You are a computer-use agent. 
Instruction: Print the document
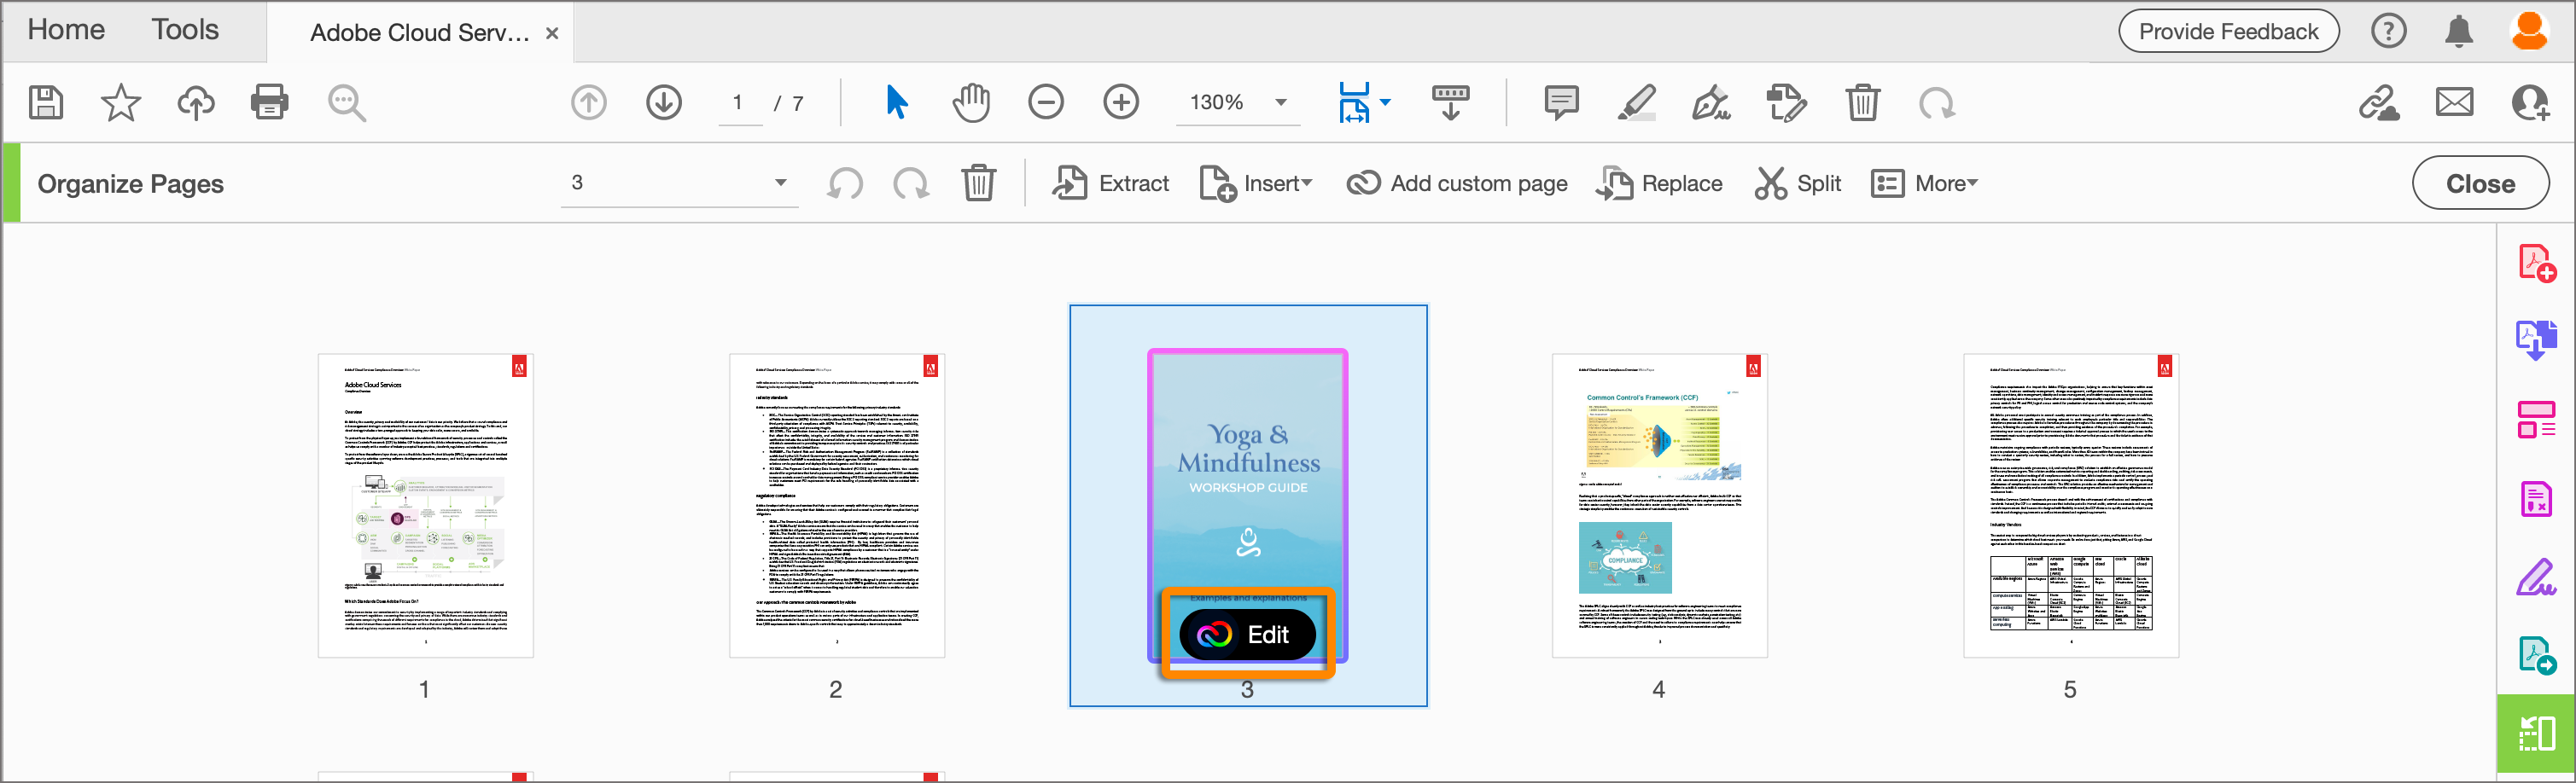pos(270,101)
